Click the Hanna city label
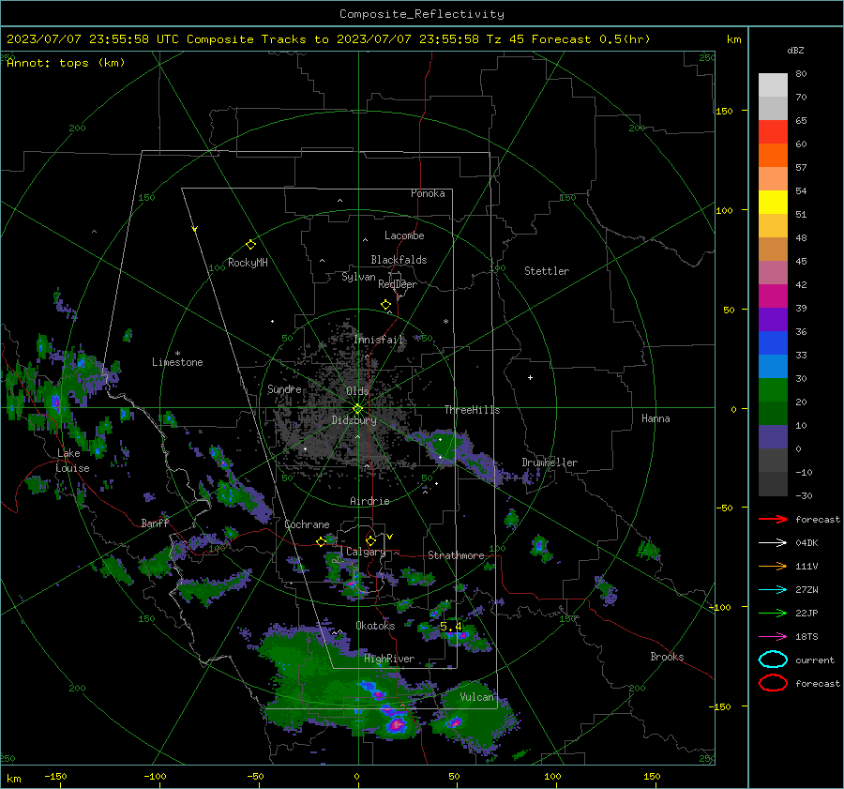844x789 pixels. [656, 418]
